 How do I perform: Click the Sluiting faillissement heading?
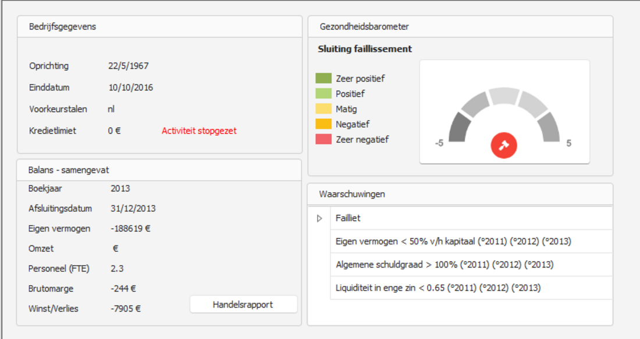click(365, 49)
